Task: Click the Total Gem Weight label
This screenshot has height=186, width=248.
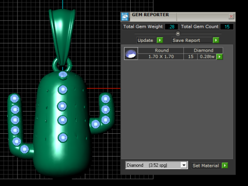Action: point(143,26)
